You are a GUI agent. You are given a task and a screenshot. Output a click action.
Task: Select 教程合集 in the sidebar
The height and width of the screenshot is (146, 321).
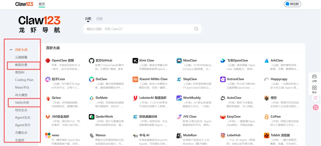click(21, 65)
